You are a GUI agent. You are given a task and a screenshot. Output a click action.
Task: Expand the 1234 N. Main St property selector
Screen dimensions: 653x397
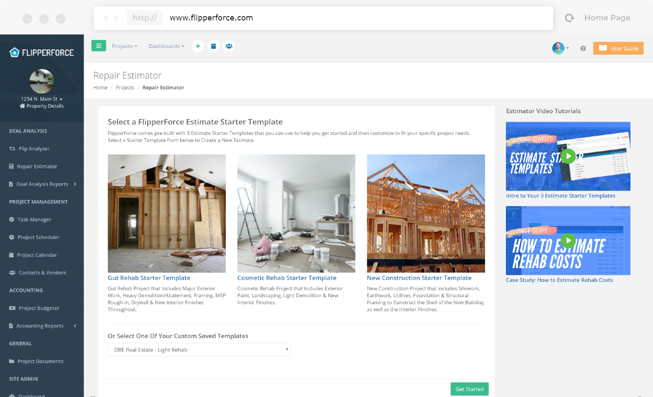coord(42,99)
